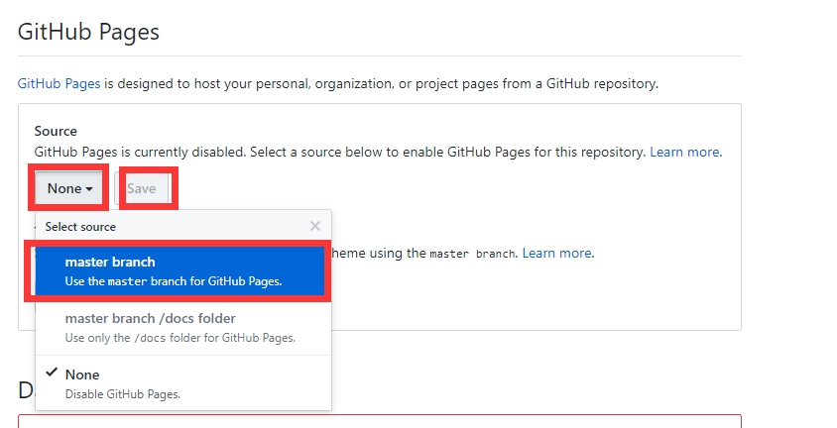This screenshot has width=837, height=428.
Task: Click the Source heading text
Action: click(56, 131)
